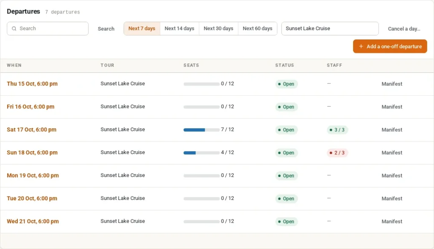Open Thu 15 Oct, 6:00 pm departure
The height and width of the screenshot is (249, 434).
click(32, 84)
